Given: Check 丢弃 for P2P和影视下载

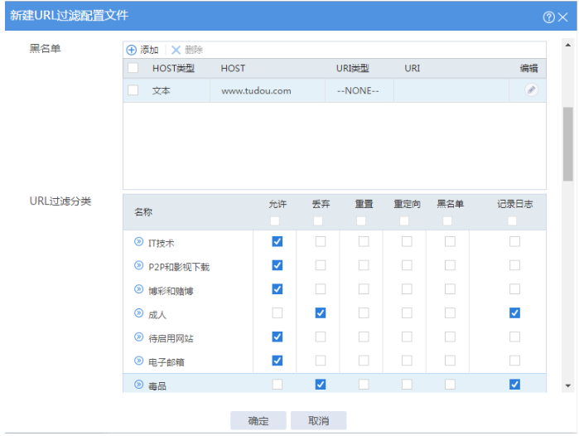Looking at the screenshot, I should pyautogui.click(x=321, y=265).
